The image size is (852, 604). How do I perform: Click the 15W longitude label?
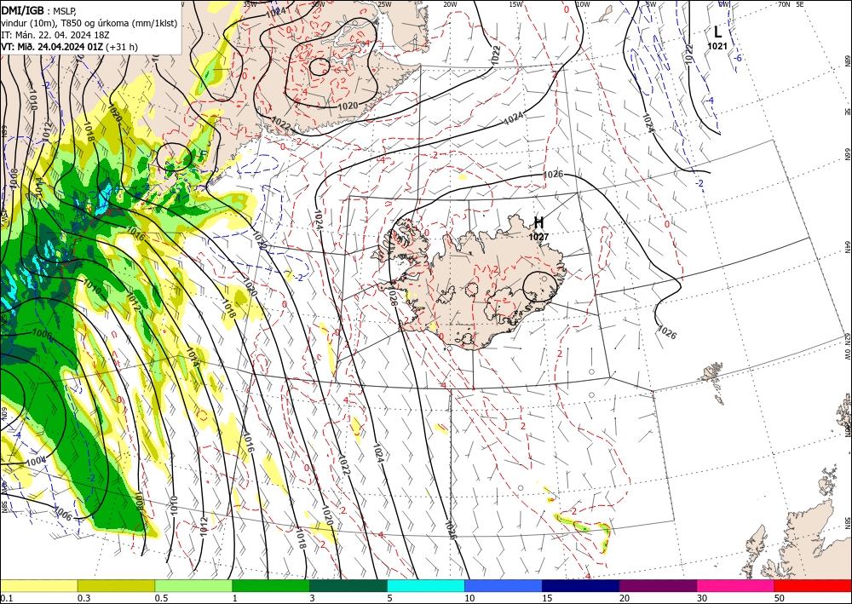tap(516, 4)
